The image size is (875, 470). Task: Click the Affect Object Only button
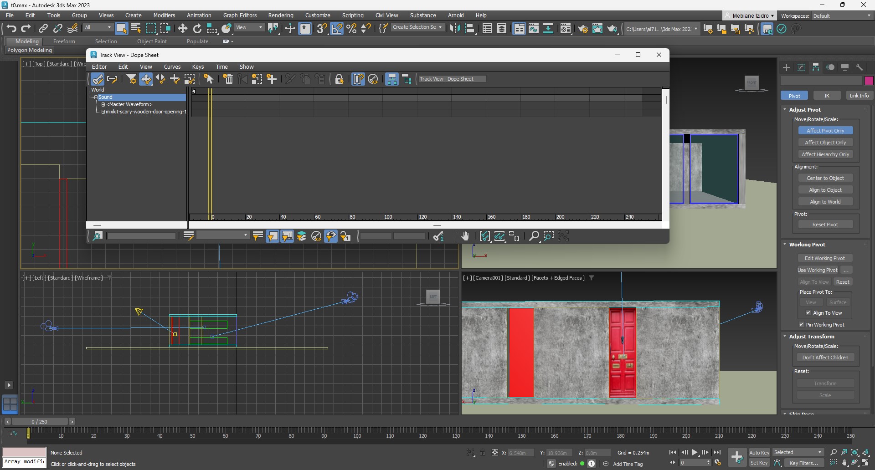pyautogui.click(x=825, y=143)
